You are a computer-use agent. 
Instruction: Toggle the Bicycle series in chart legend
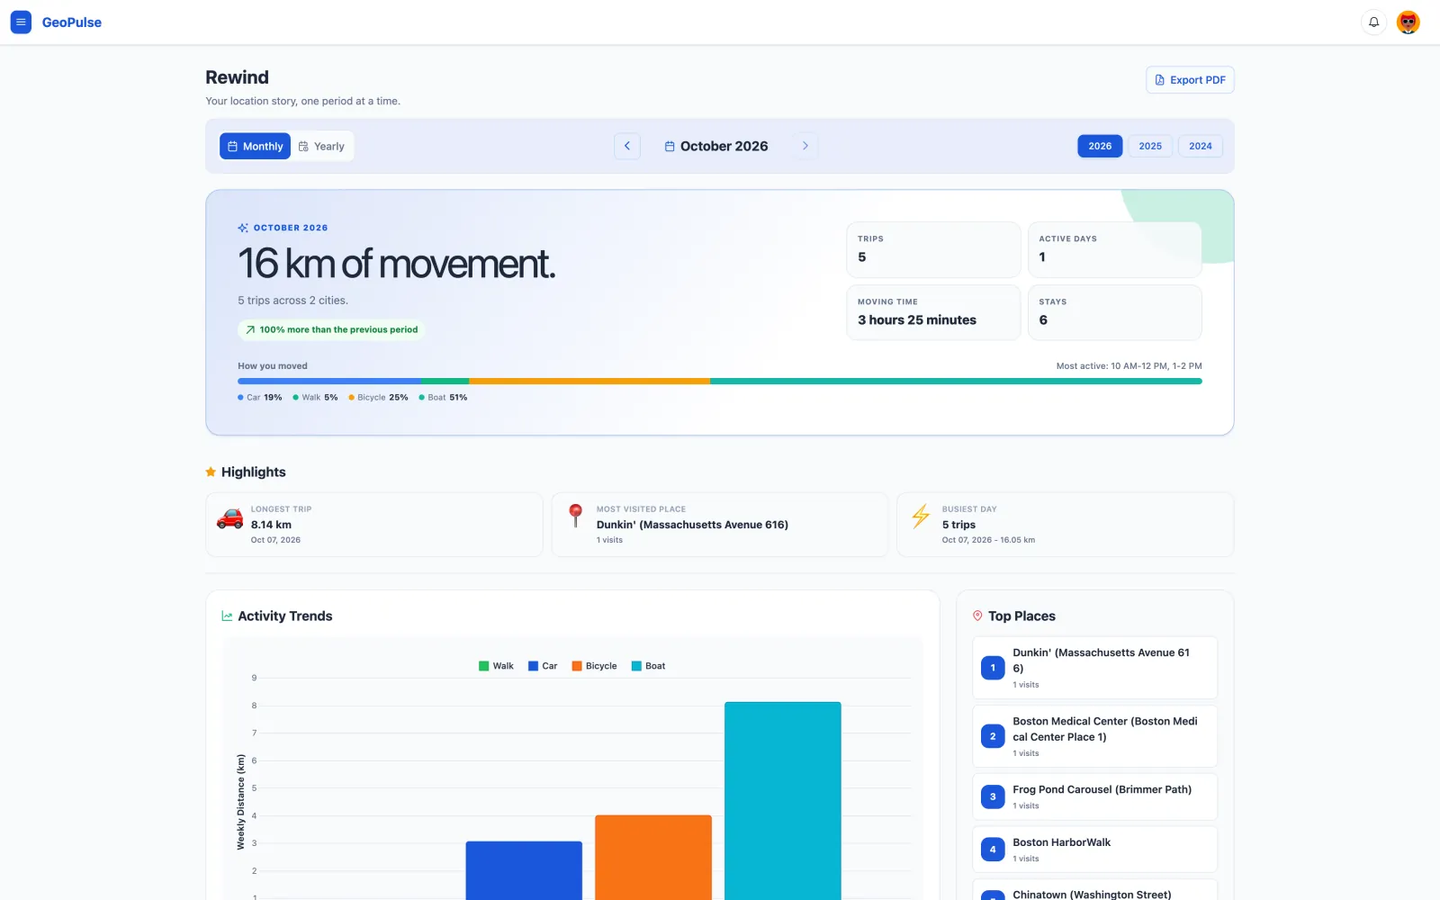click(x=594, y=666)
